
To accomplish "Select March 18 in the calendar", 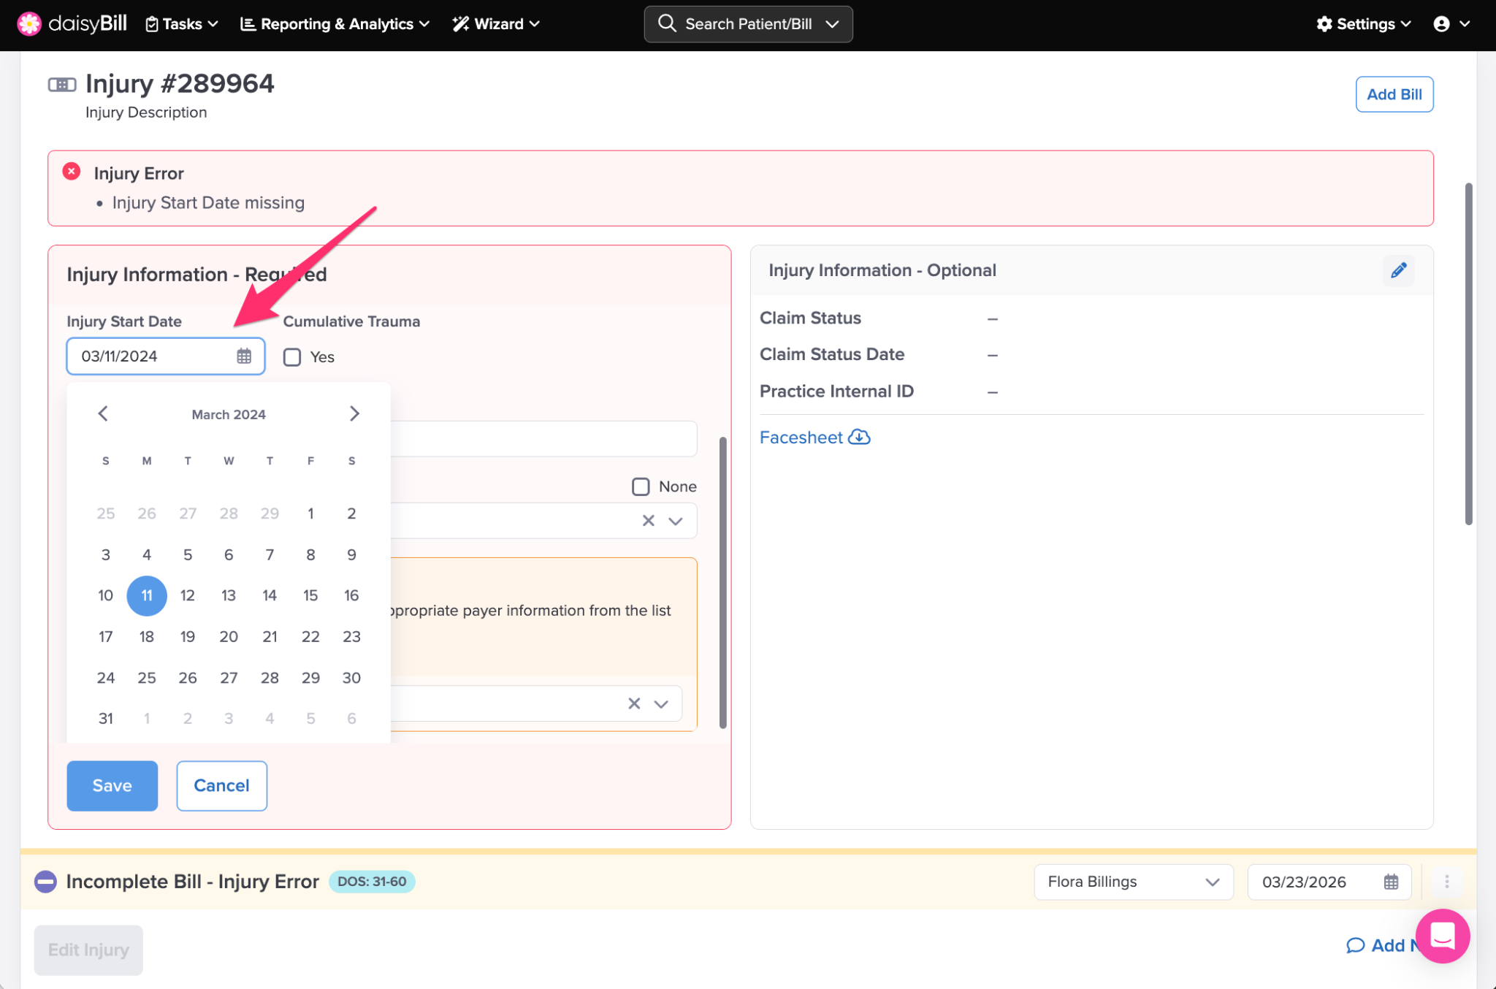I will [x=147, y=636].
